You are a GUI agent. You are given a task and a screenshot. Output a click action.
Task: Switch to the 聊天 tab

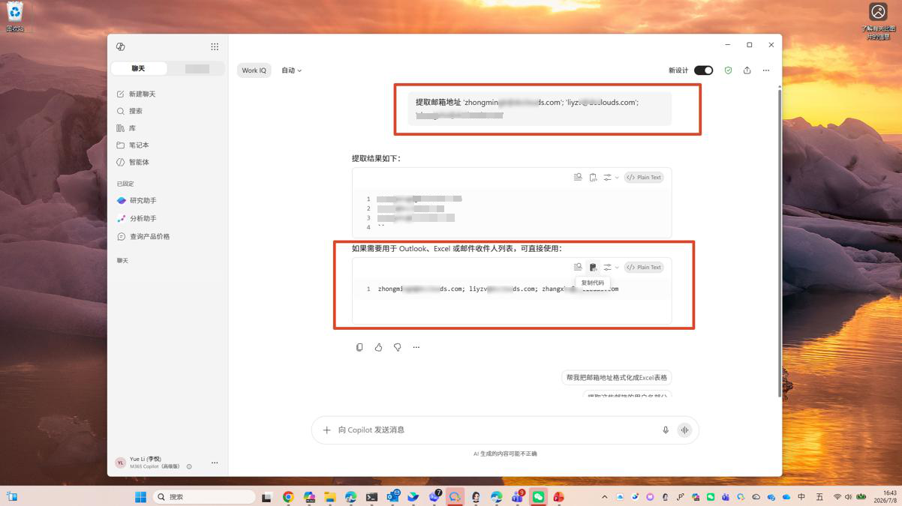[139, 68]
